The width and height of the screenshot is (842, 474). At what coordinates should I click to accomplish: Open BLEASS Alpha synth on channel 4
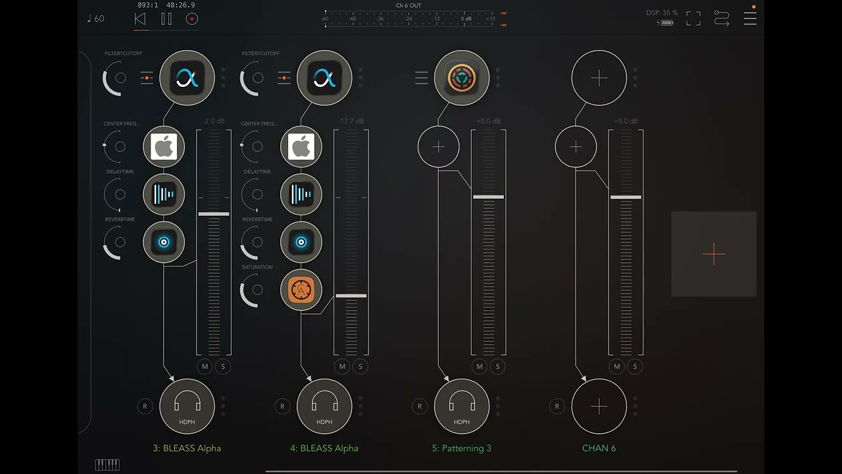point(324,78)
